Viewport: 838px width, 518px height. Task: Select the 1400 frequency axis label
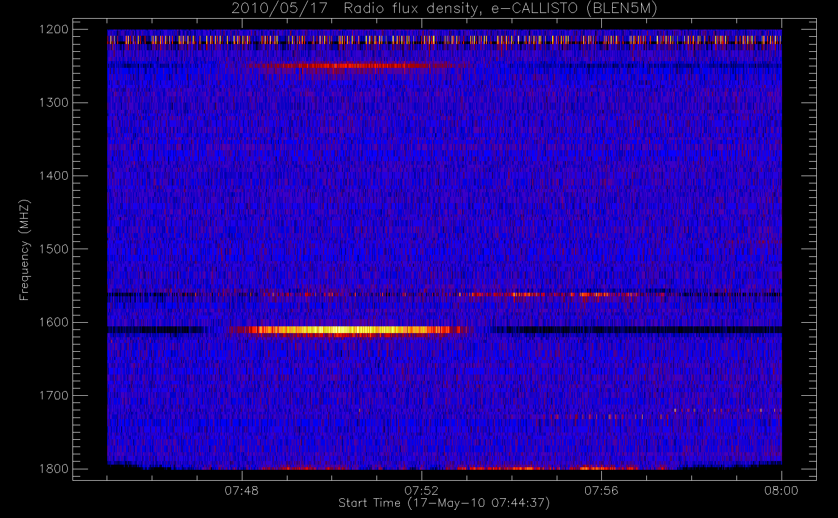click(54, 176)
